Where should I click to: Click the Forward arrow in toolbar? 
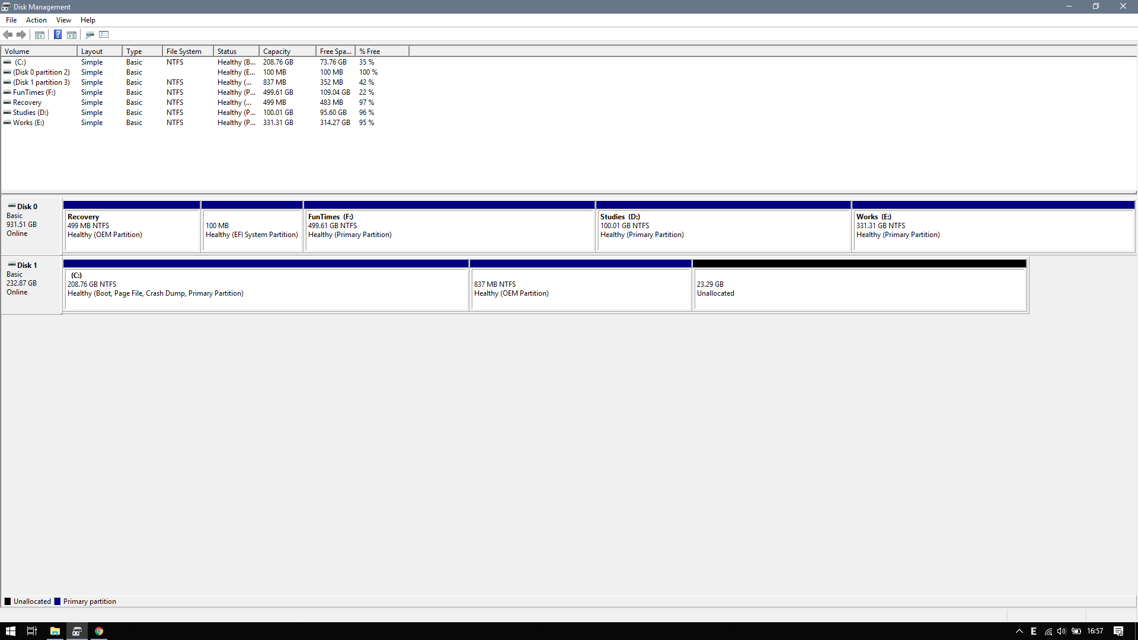point(21,34)
